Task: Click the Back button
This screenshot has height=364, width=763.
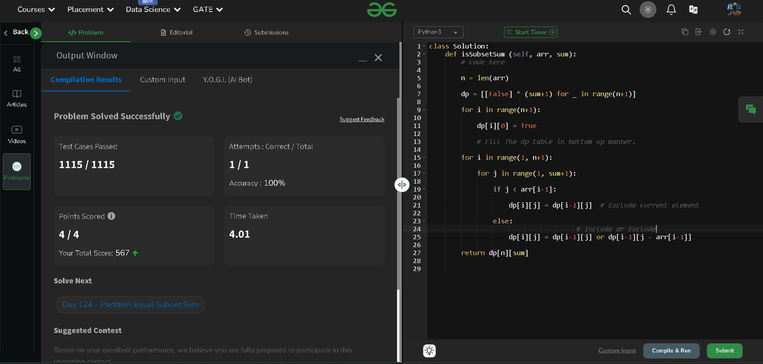Action: (x=16, y=32)
